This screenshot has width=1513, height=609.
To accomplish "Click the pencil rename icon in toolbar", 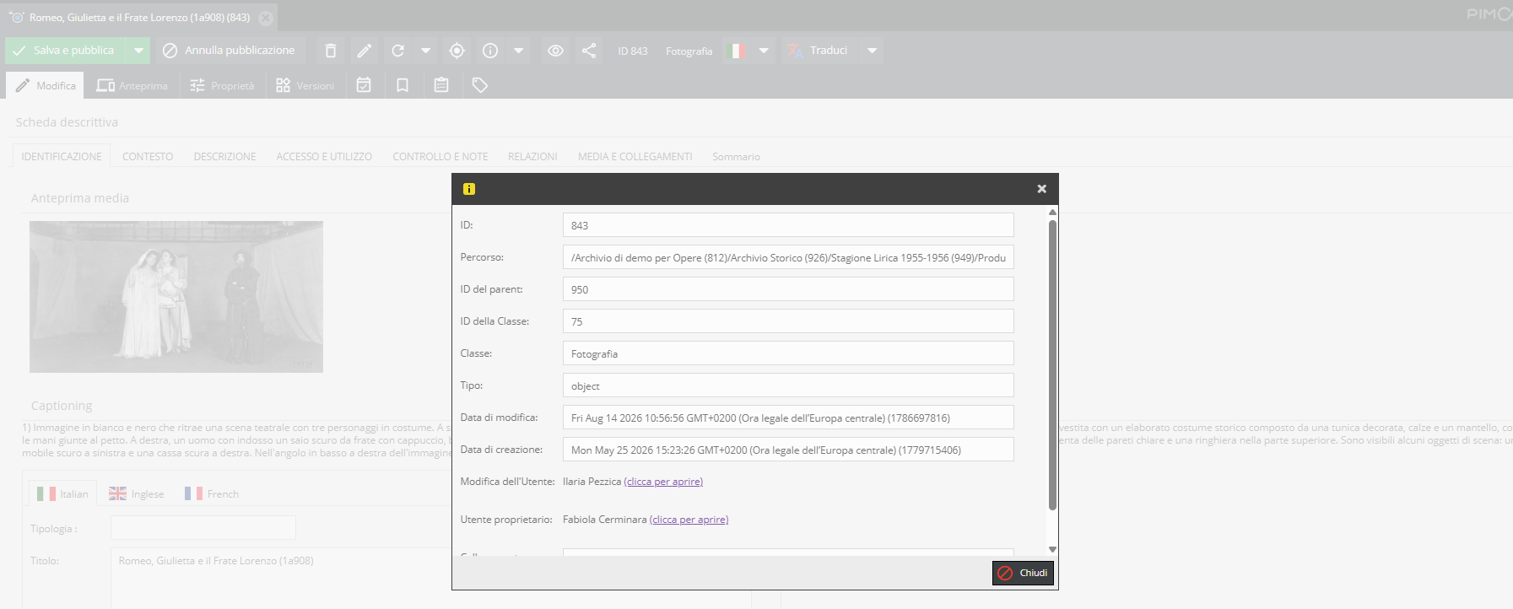I will (365, 51).
